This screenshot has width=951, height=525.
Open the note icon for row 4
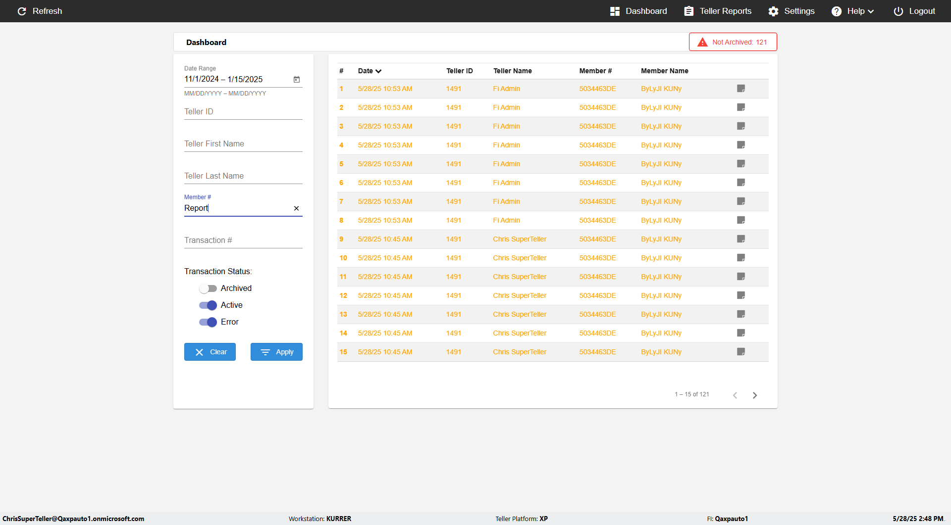[x=741, y=145]
